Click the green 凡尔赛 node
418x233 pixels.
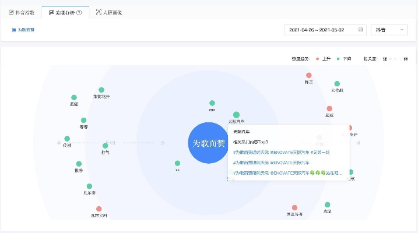[x=89, y=186]
